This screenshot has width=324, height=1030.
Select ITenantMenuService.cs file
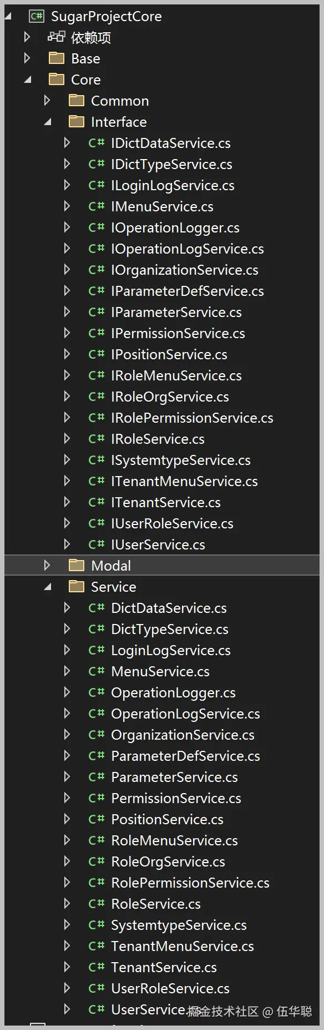click(184, 481)
